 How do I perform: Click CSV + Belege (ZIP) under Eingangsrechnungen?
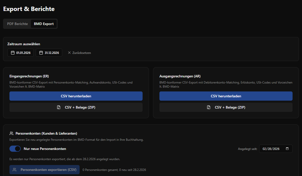coord(76,107)
